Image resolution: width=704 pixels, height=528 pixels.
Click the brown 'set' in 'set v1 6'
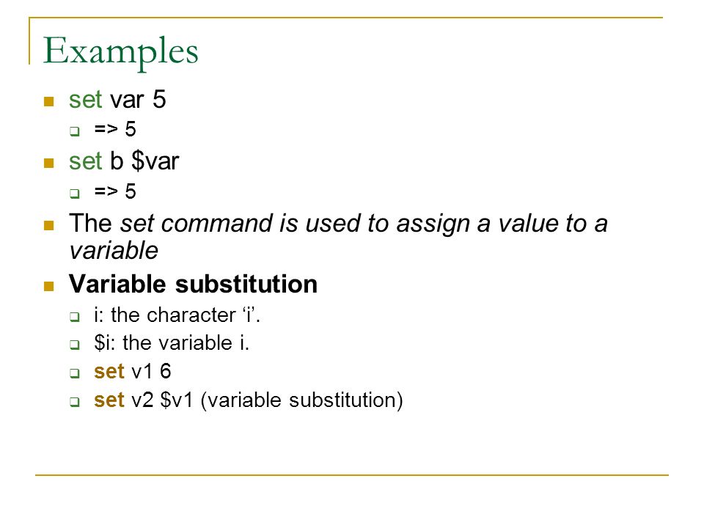point(109,371)
